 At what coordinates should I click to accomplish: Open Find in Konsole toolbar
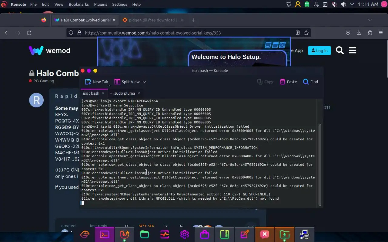point(310,82)
